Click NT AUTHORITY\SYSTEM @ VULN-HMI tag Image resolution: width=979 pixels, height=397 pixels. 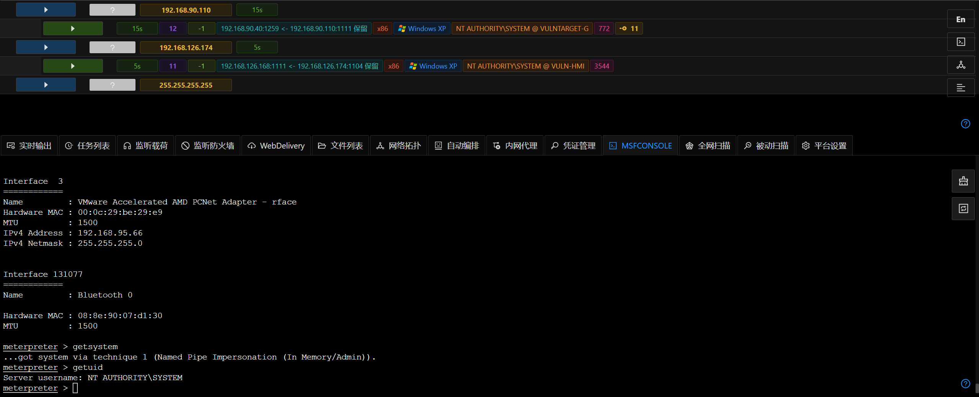coord(525,66)
